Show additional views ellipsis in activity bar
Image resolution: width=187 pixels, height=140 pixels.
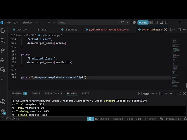pos(3,79)
